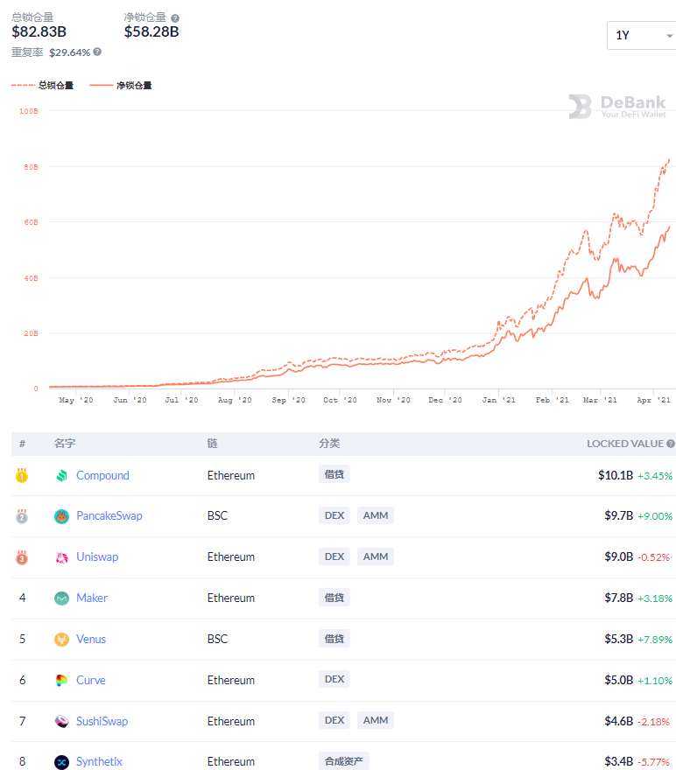Screen dimensions: 676x770
Task: Click the 名字 column header
Action: [x=66, y=444]
